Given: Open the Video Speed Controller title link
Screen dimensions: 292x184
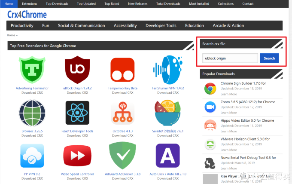Looking at the screenshot, I should coord(77,174).
